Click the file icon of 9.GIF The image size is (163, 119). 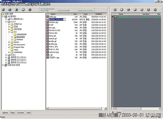point(48,25)
